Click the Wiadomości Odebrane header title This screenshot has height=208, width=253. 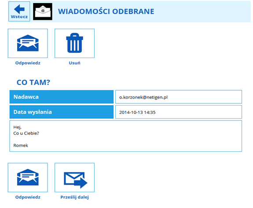[x=106, y=11]
